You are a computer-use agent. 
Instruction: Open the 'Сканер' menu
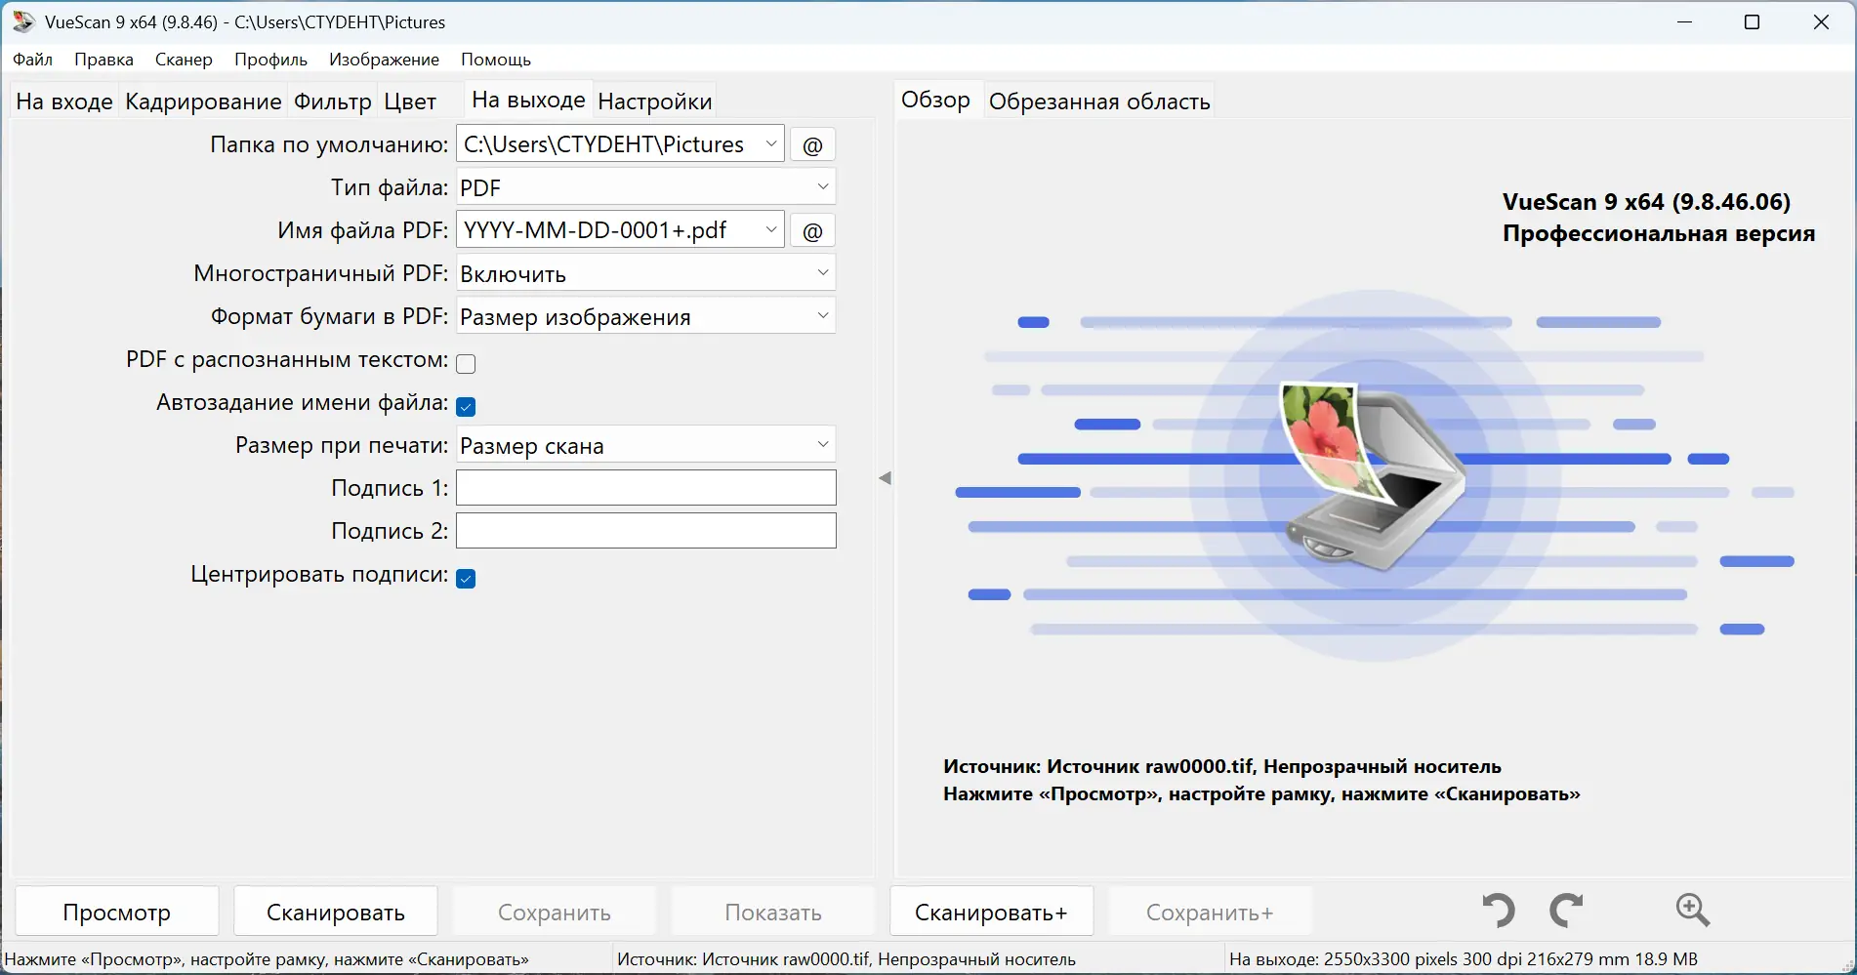184,60
